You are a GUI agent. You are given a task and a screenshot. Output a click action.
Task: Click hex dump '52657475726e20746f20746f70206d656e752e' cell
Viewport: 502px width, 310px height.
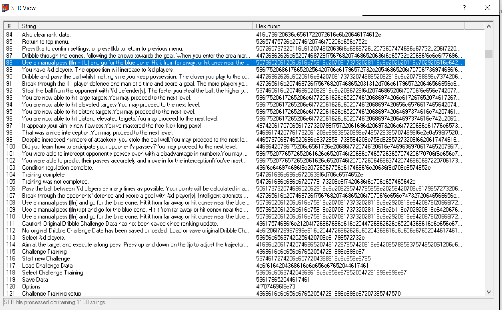(x=312, y=42)
